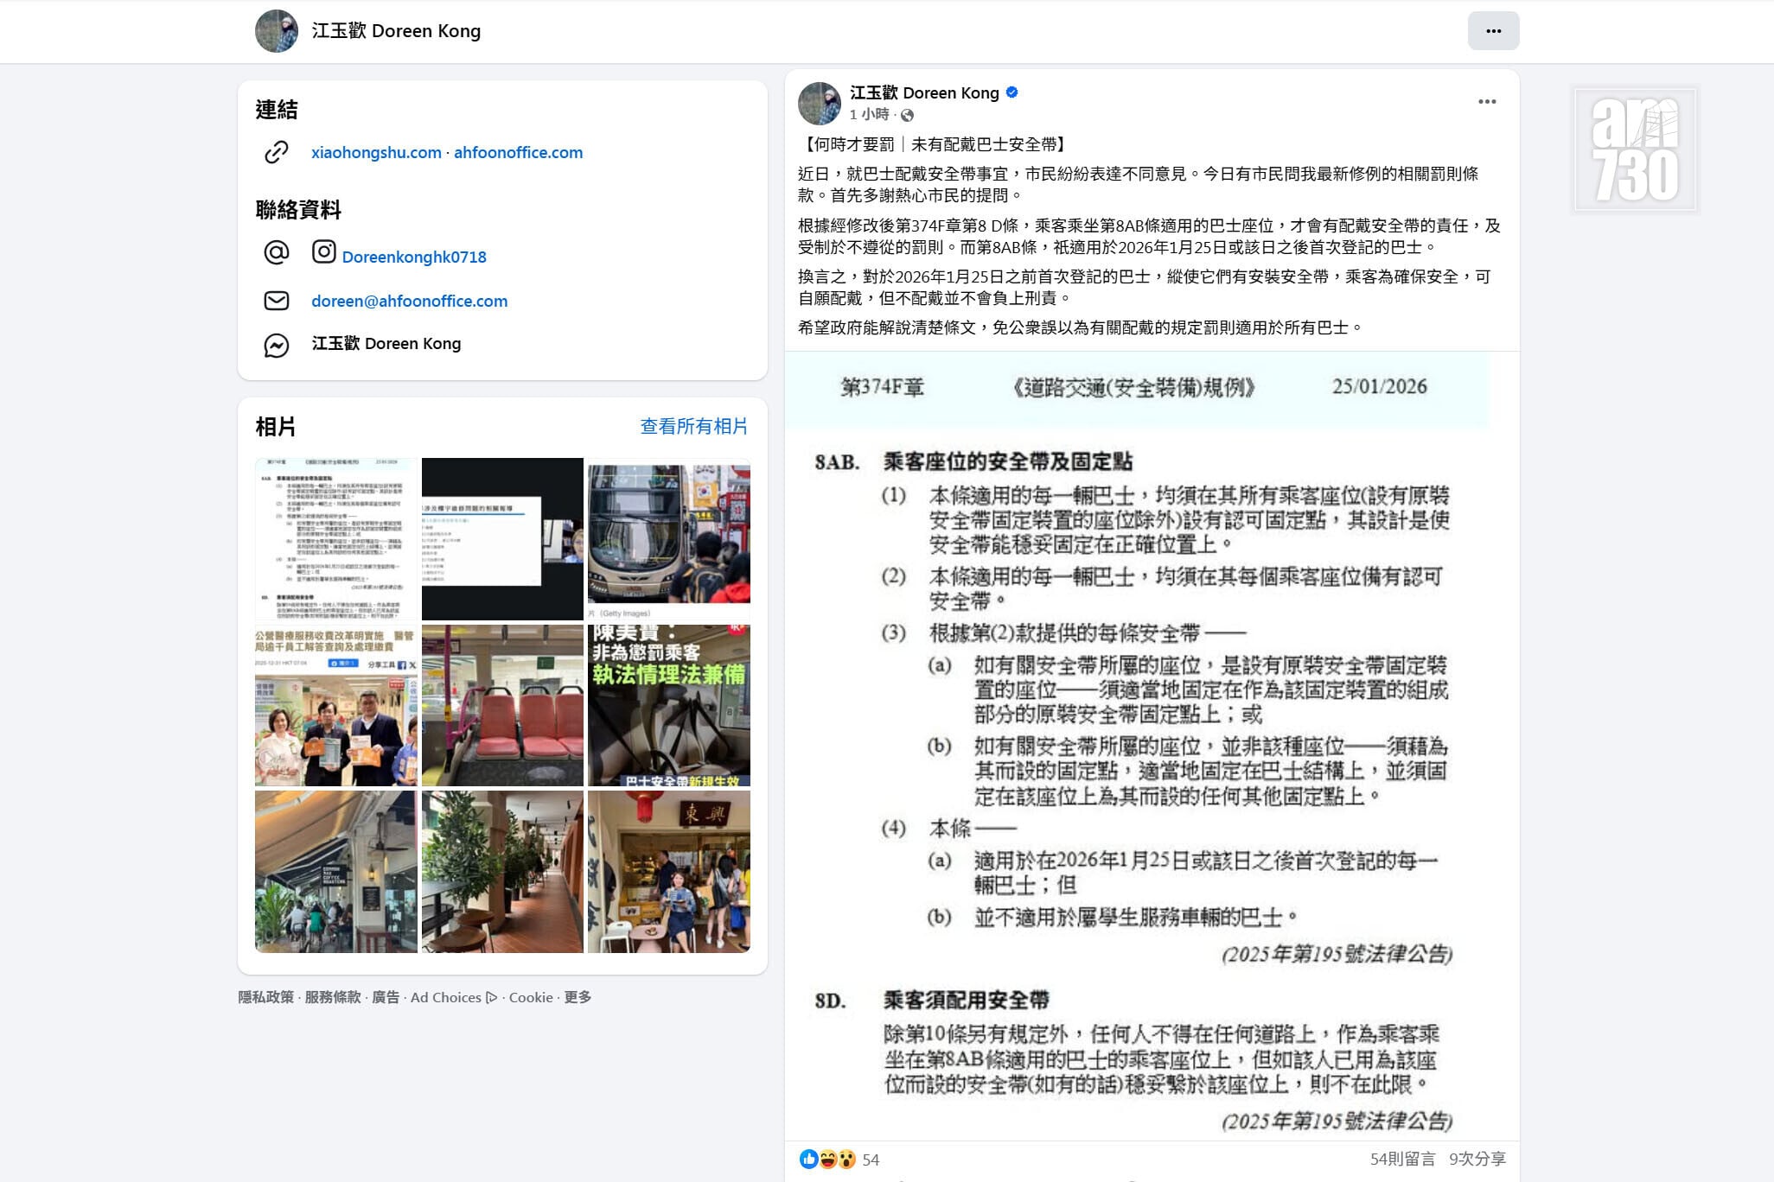Click the email envelope icon
The width and height of the screenshot is (1774, 1182).
point(276,301)
